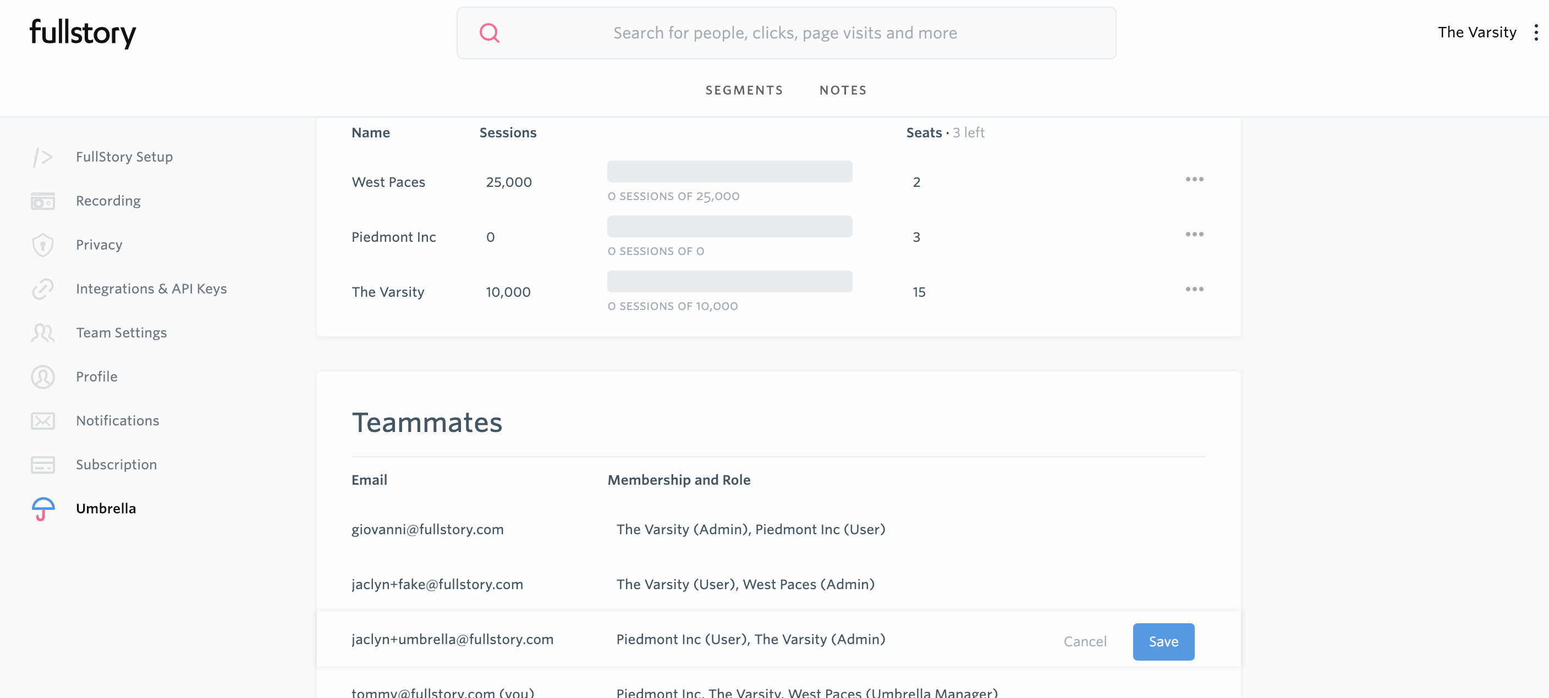Click the seats value 15 for The Varsity
This screenshot has height=698, width=1549.
919,292
